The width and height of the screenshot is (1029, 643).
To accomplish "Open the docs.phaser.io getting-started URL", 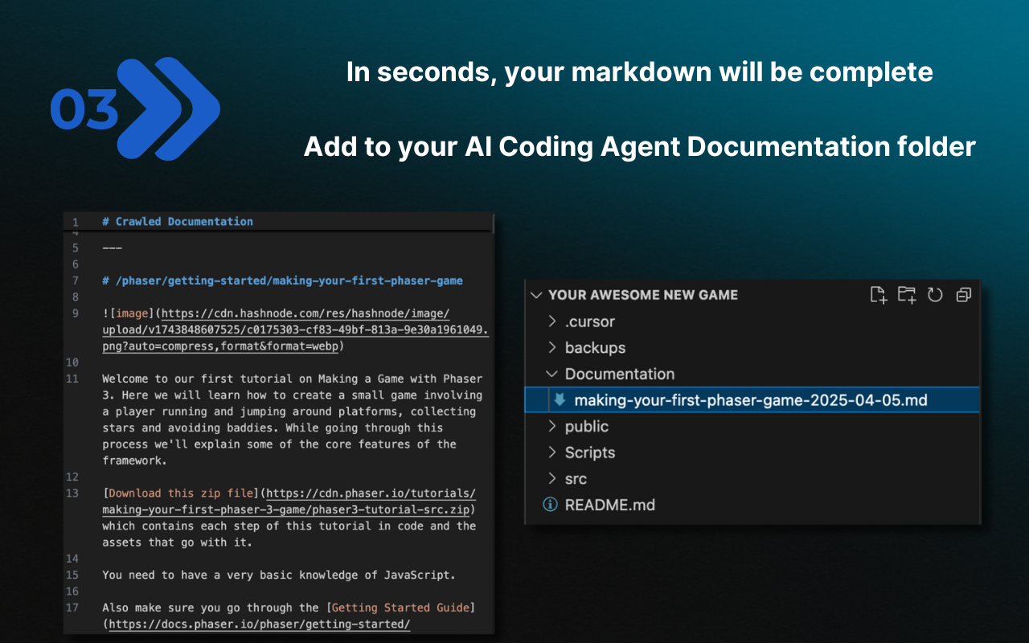I will click(259, 625).
